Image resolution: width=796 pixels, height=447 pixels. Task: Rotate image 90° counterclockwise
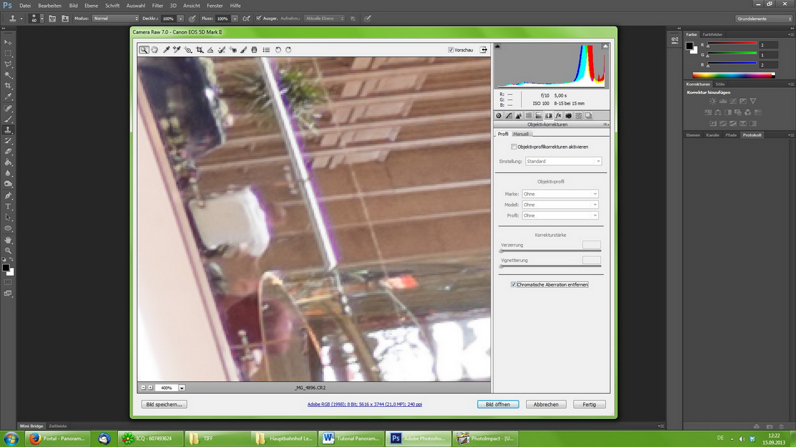click(x=278, y=50)
